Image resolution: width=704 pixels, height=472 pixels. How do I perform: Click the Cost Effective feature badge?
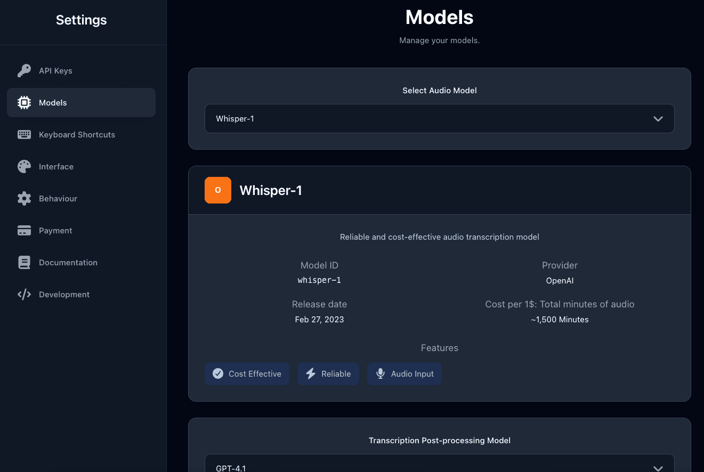247,374
